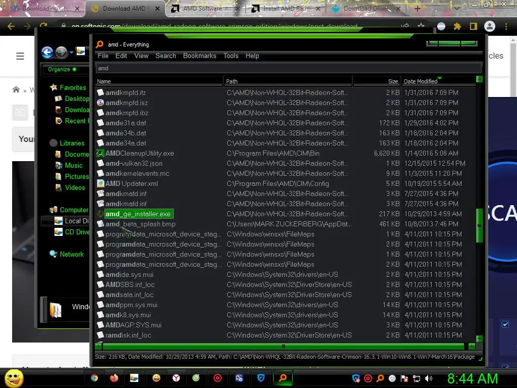
Task: Click the taskbar clock showing 8:44 AM
Action: 472,379
